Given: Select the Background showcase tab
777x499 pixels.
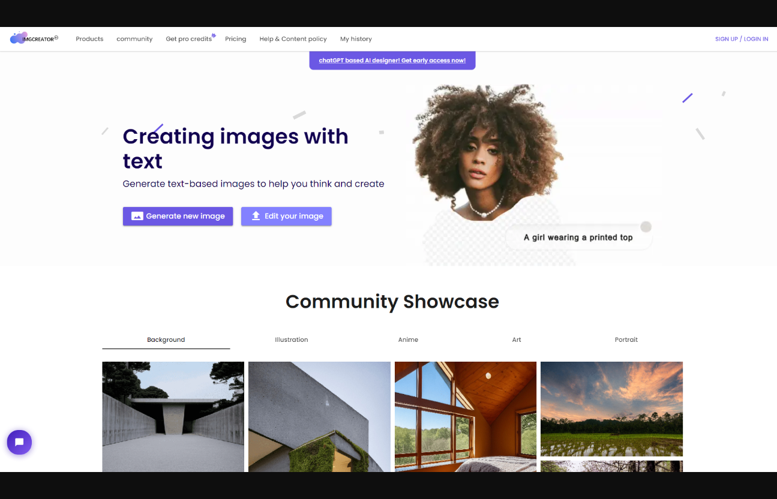Looking at the screenshot, I should coord(166,340).
